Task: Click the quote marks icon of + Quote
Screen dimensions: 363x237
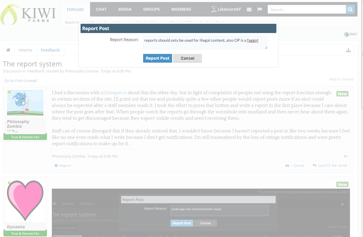Action: coord(287,165)
